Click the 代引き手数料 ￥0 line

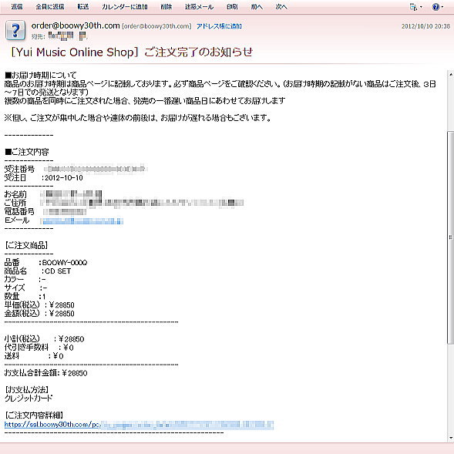39,348
